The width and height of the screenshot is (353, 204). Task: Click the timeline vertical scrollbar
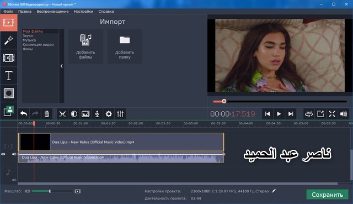click(352, 165)
